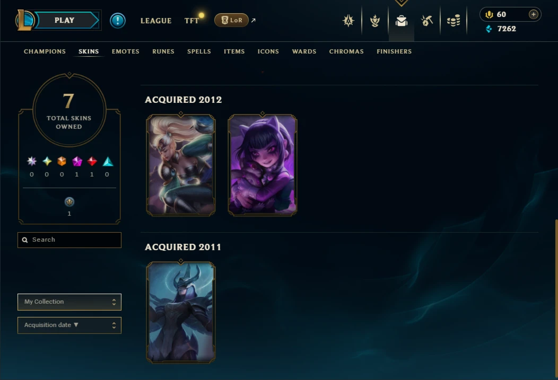Launch the LoR button
The width and height of the screenshot is (558, 380).
(231, 20)
